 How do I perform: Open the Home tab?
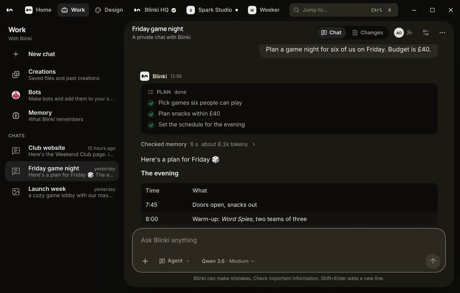pos(38,10)
